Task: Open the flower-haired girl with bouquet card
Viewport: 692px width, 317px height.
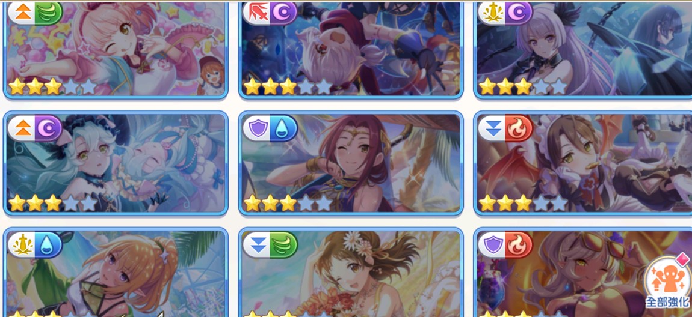Action: 351,272
